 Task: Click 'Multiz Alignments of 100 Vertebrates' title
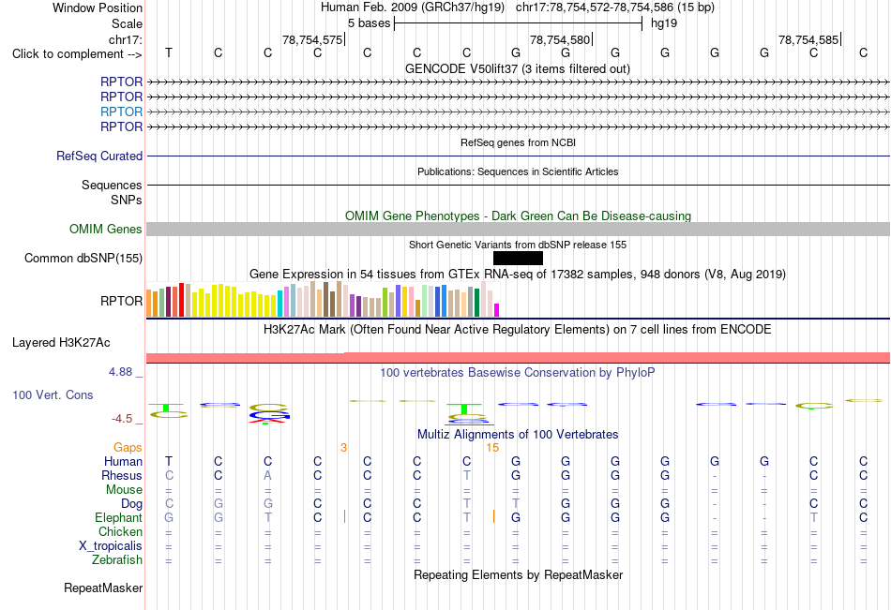click(x=518, y=435)
